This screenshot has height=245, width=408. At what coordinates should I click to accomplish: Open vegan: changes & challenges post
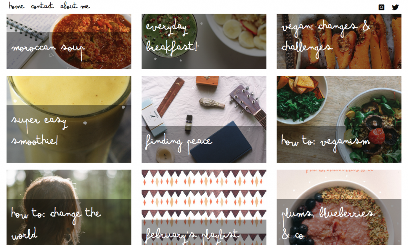[x=339, y=41]
